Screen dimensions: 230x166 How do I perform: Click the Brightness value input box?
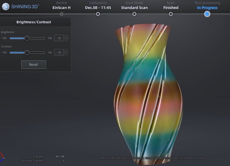coord(59,38)
